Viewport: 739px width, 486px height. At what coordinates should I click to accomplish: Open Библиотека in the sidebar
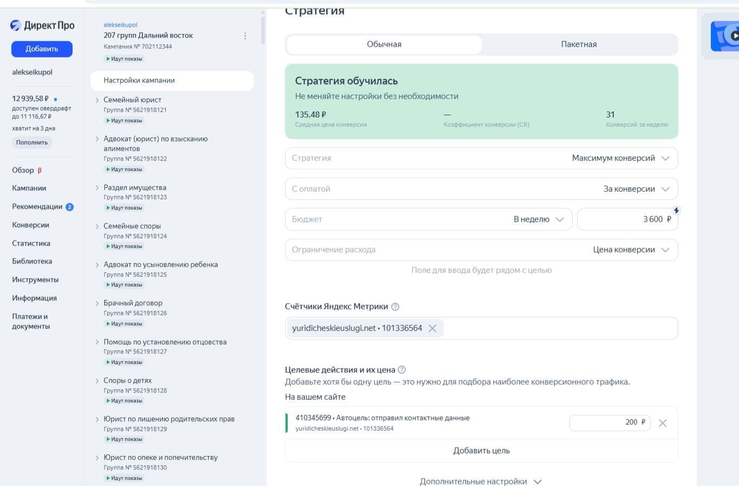coord(32,261)
